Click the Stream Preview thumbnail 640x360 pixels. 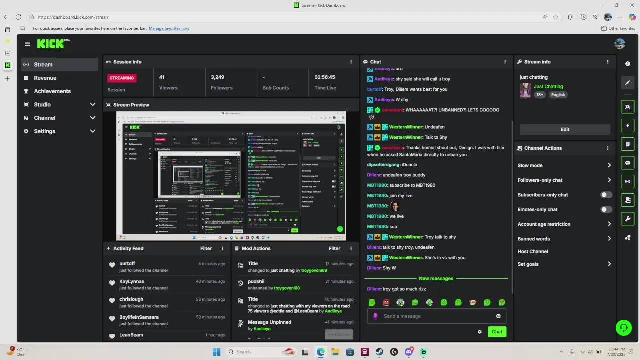coord(231,176)
